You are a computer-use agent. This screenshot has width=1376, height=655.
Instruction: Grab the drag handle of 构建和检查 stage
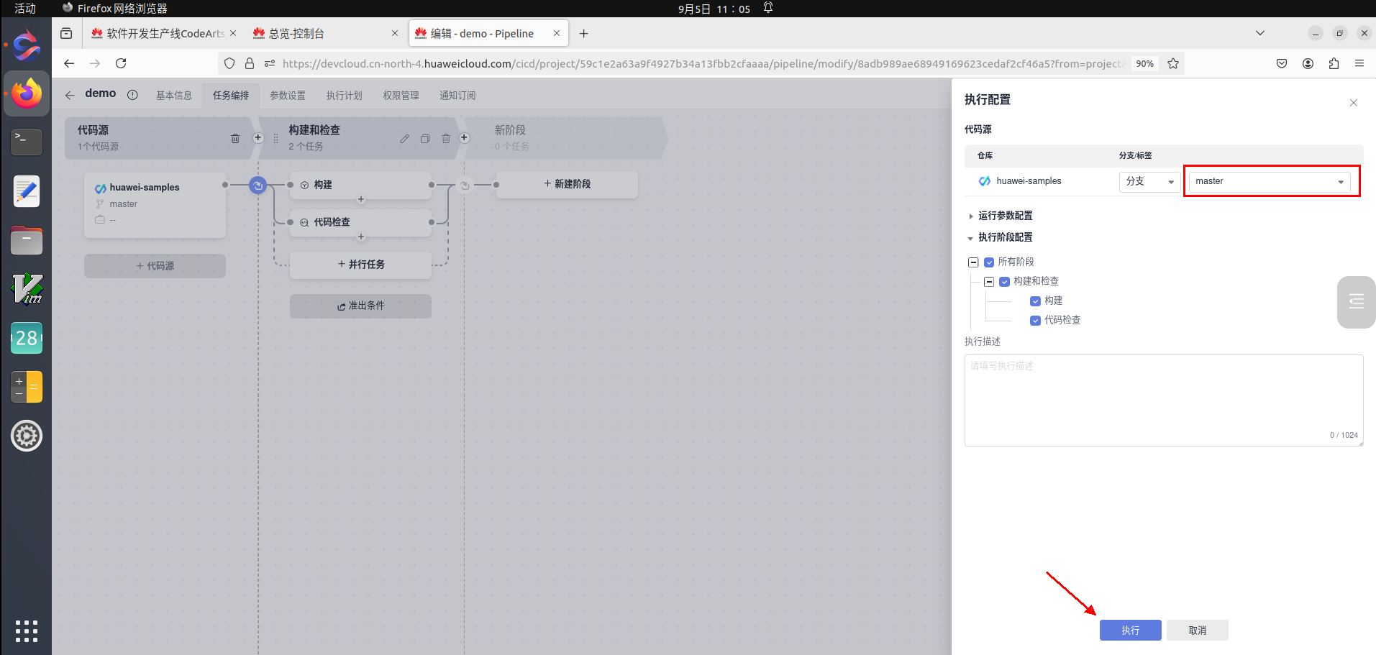tap(275, 138)
